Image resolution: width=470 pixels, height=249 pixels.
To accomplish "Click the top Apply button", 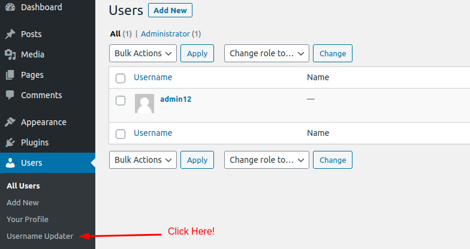I will (x=197, y=53).
